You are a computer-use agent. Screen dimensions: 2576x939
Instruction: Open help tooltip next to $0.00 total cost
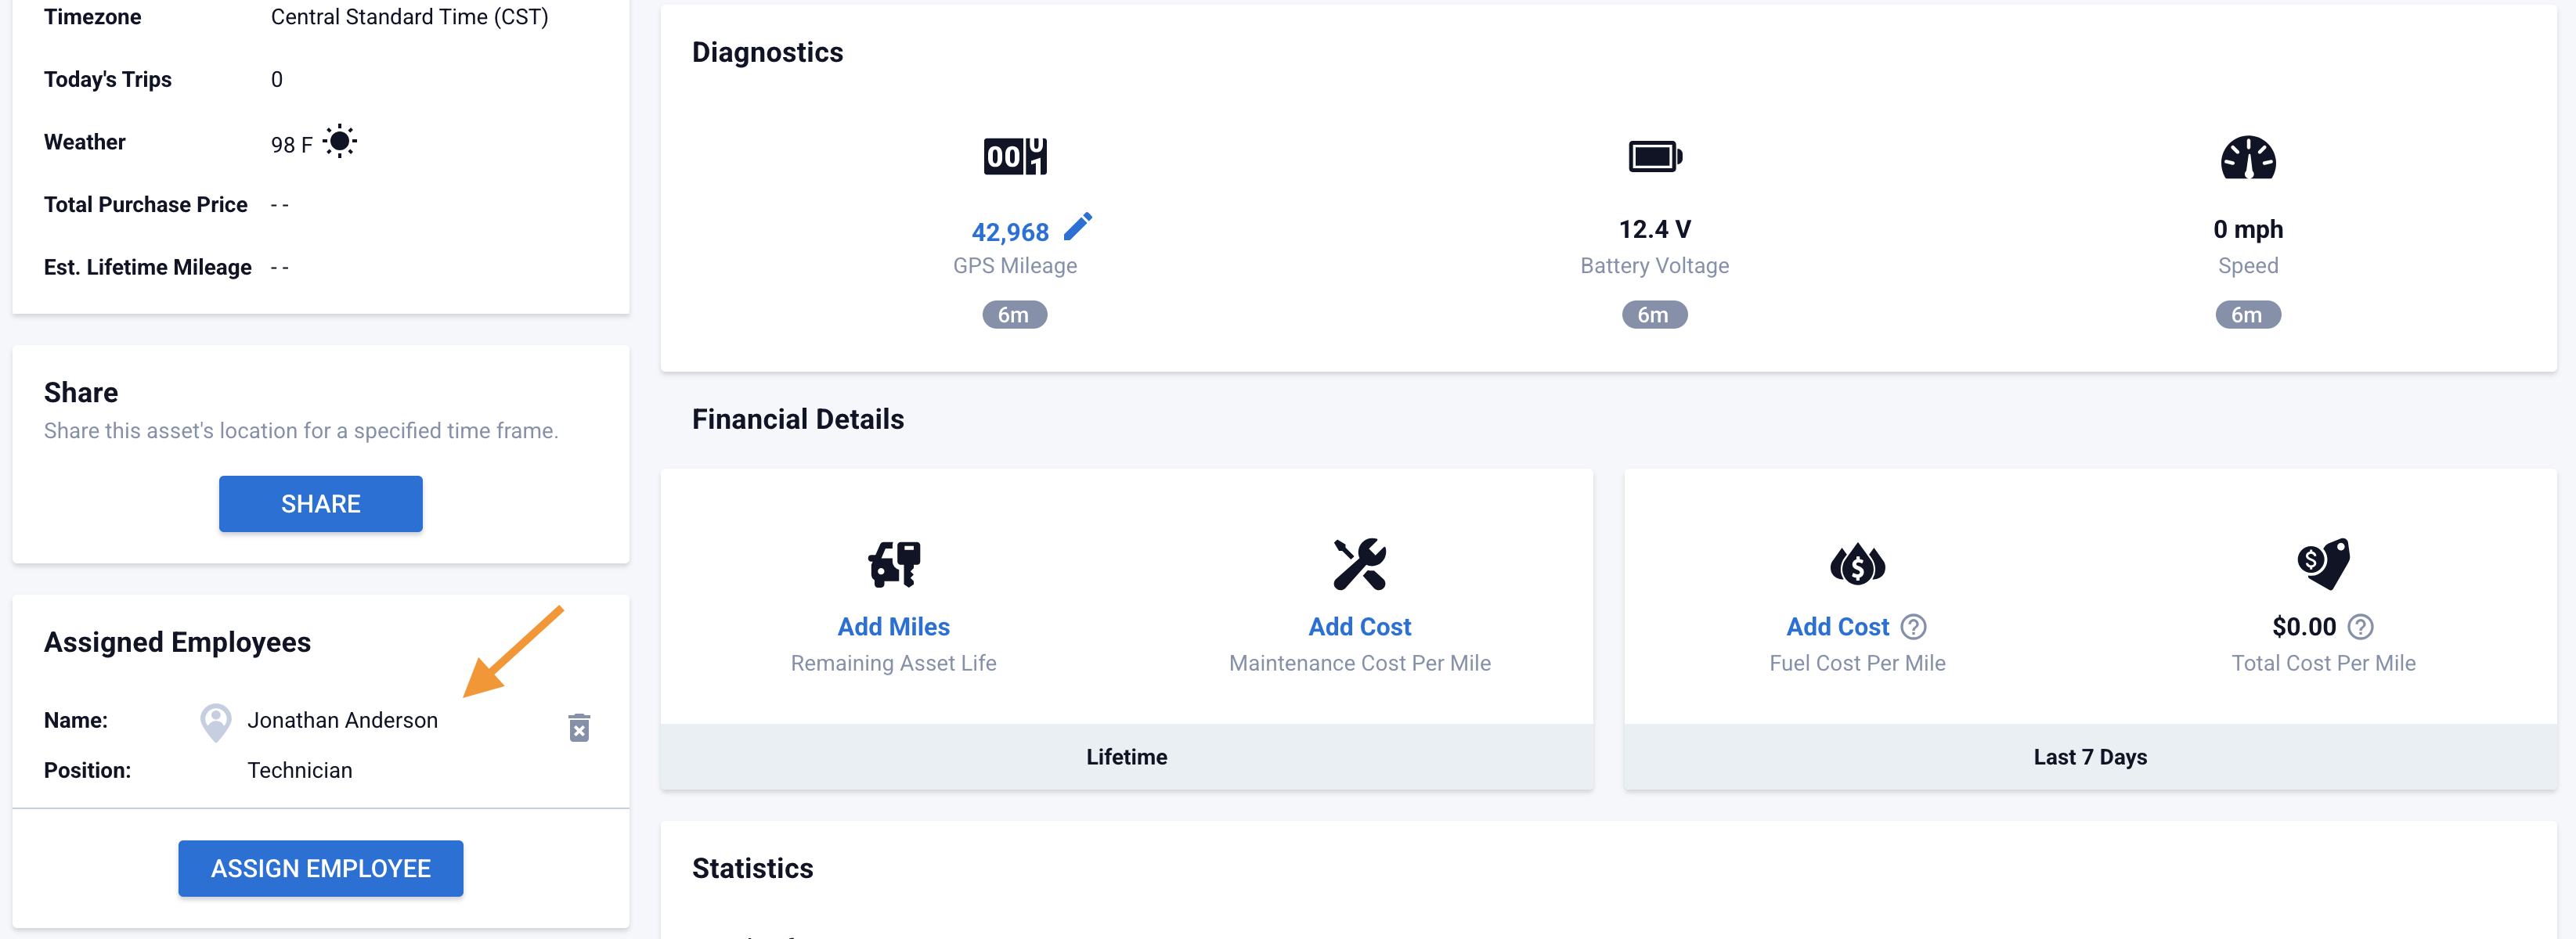[x=2360, y=628]
